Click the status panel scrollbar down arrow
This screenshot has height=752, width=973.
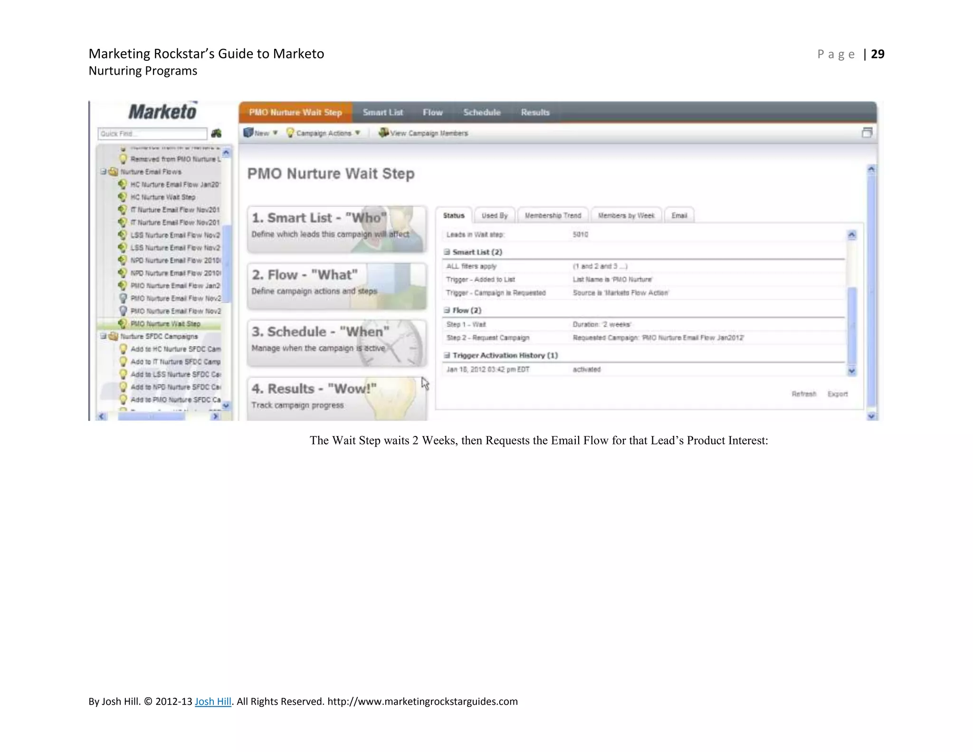pos(852,371)
